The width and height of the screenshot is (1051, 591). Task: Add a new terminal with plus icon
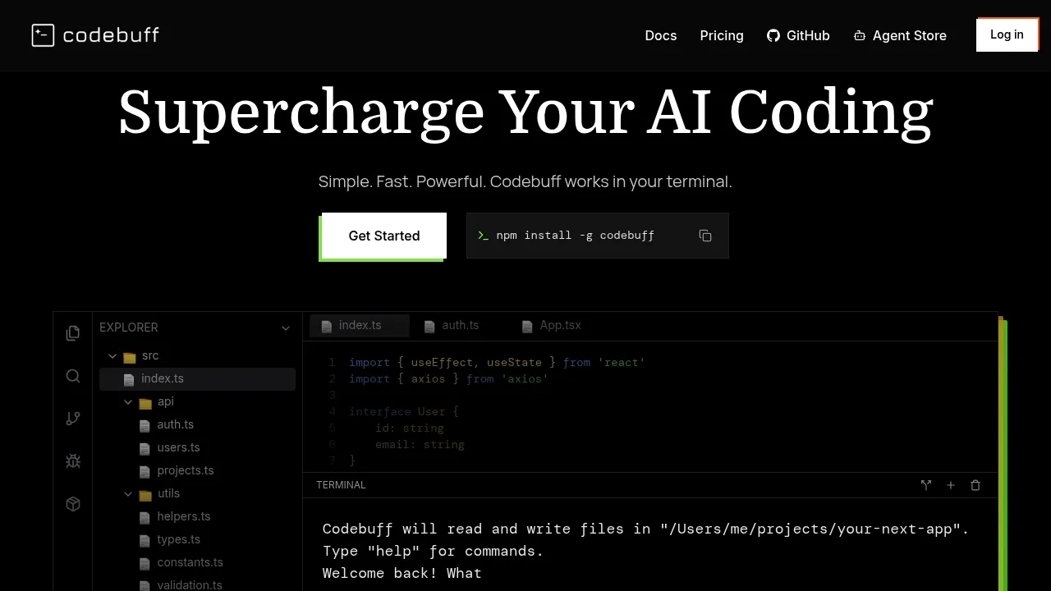point(951,485)
